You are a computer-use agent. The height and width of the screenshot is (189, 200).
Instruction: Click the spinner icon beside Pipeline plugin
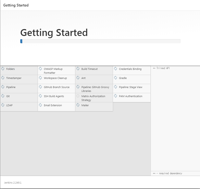[3, 87]
